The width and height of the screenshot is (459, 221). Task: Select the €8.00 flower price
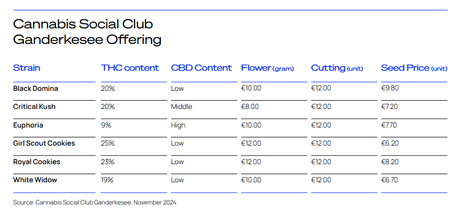[250, 106]
